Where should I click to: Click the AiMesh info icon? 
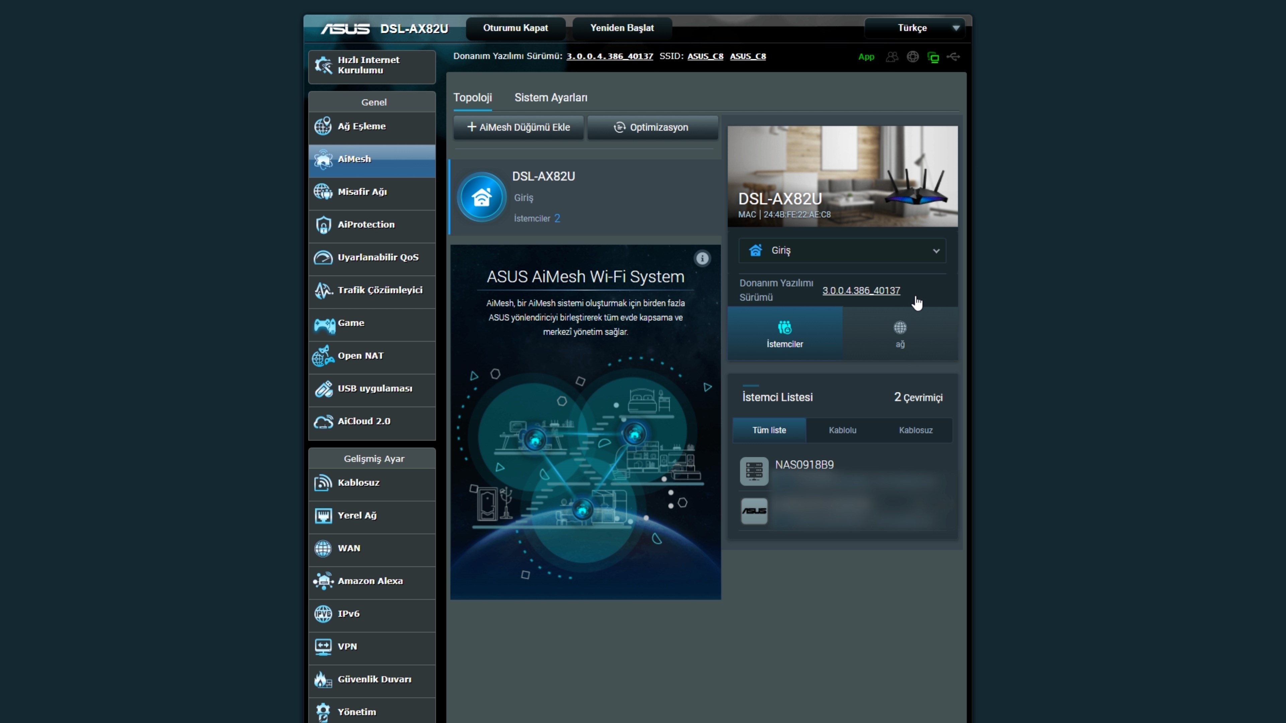point(702,258)
